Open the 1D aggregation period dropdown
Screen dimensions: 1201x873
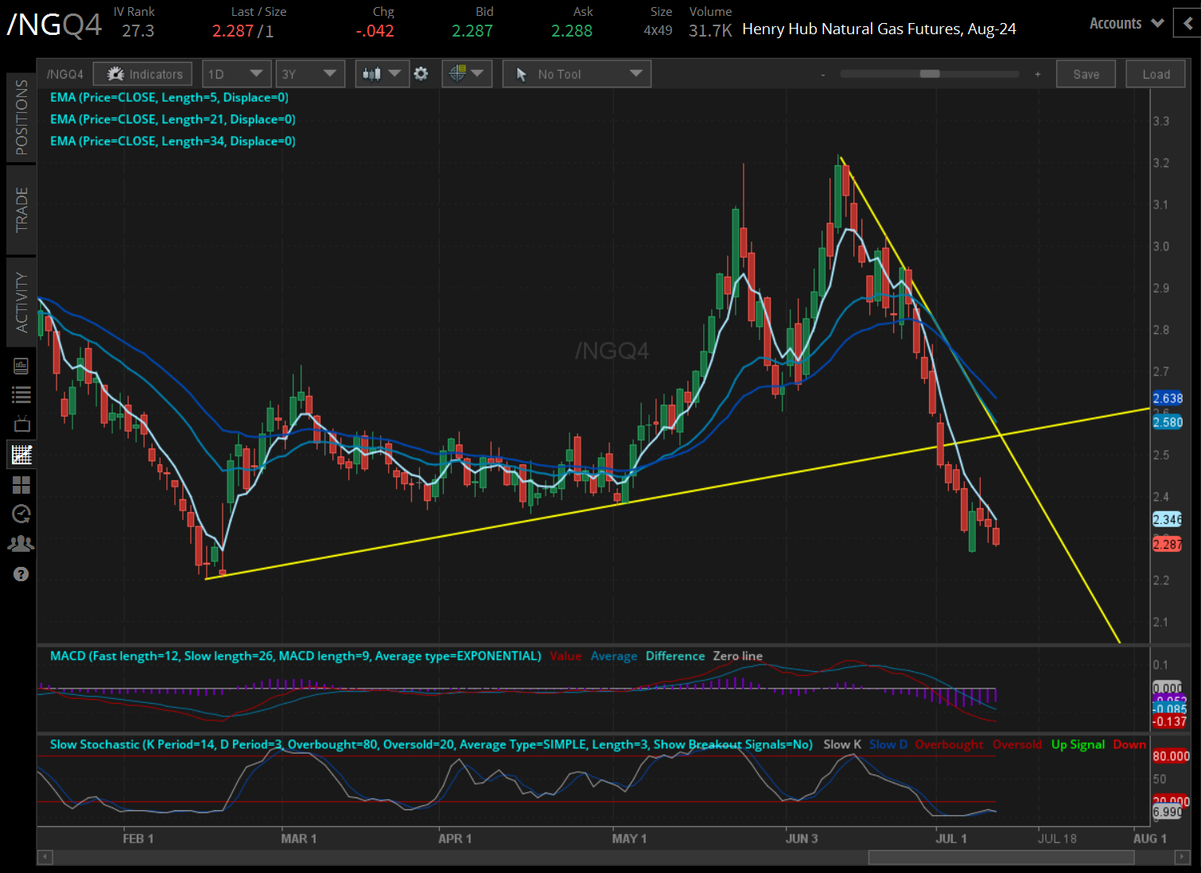[x=236, y=74]
